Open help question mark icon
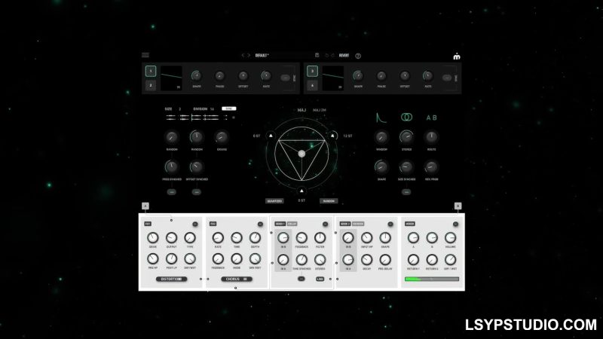 pyautogui.click(x=358, y=56)
